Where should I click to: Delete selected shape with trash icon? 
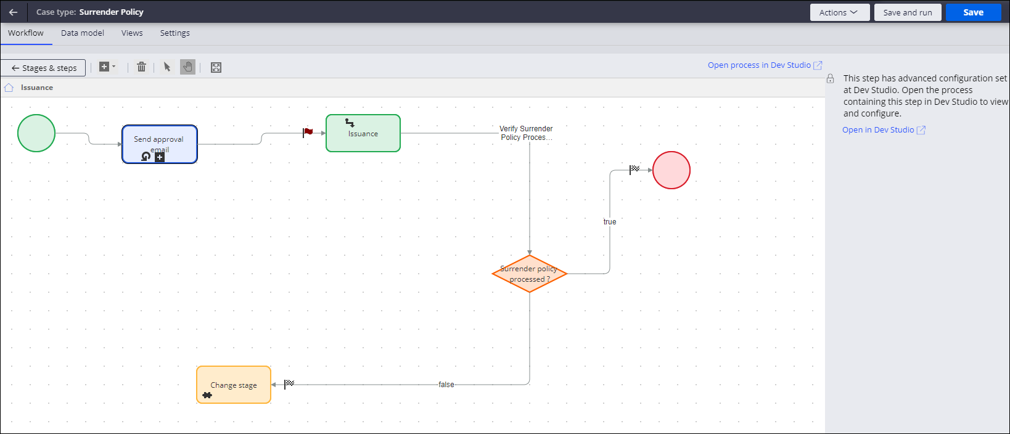click(141, 67)
